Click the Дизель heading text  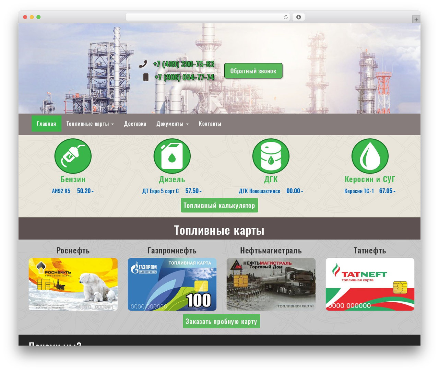click(172, 179)
